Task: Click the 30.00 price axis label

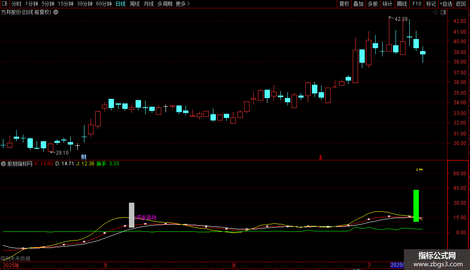Action: [460, 143]
